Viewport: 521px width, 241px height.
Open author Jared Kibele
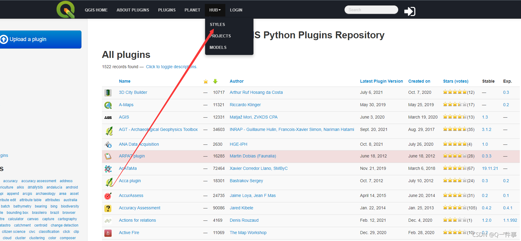coord(241,208)
